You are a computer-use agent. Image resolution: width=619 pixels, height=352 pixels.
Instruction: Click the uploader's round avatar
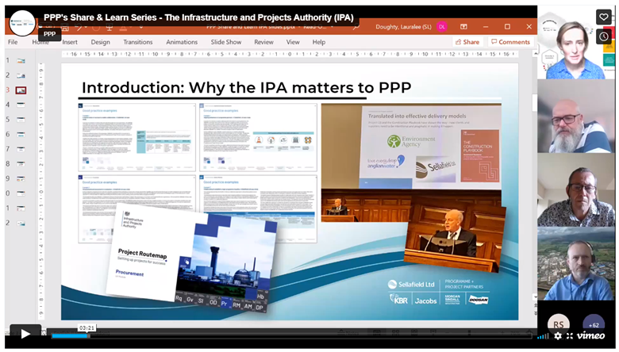[x=22, y=23]
